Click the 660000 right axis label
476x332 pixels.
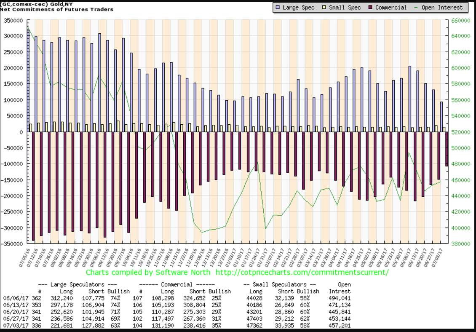click(459, 20)
